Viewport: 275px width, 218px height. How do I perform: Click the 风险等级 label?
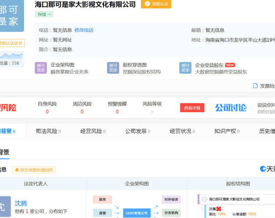click(152, 104)
